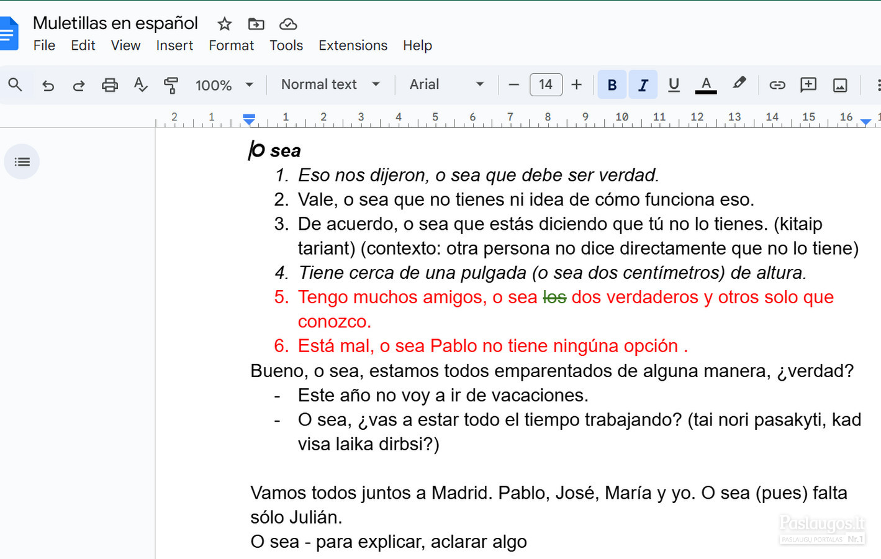Click the line 'Tiene cerca de una pulgada'
The image size is (881, 559).
[x=553, y=273]
